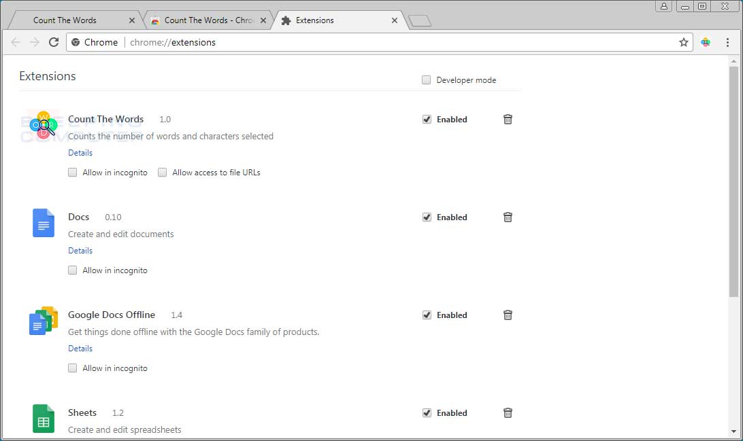Open a new tab
Screen dimensions: 743x441
(419, 21)
